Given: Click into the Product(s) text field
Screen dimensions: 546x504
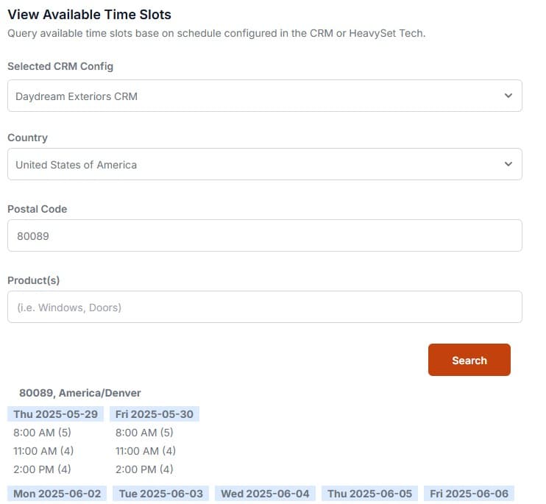Looking at the screenshot, I should (x=265, y=307).
